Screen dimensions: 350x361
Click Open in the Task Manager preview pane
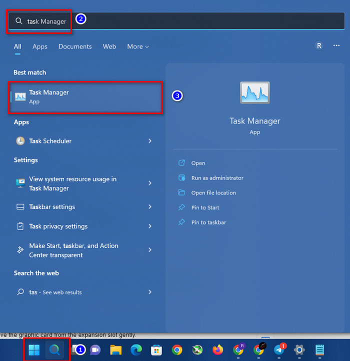pyautogui.click(x=198, y=163)
